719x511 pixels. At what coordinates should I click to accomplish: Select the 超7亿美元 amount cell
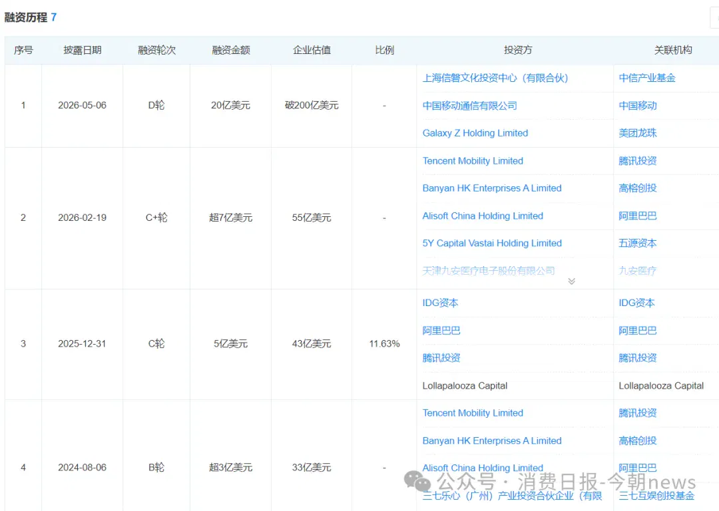point(230,218)
